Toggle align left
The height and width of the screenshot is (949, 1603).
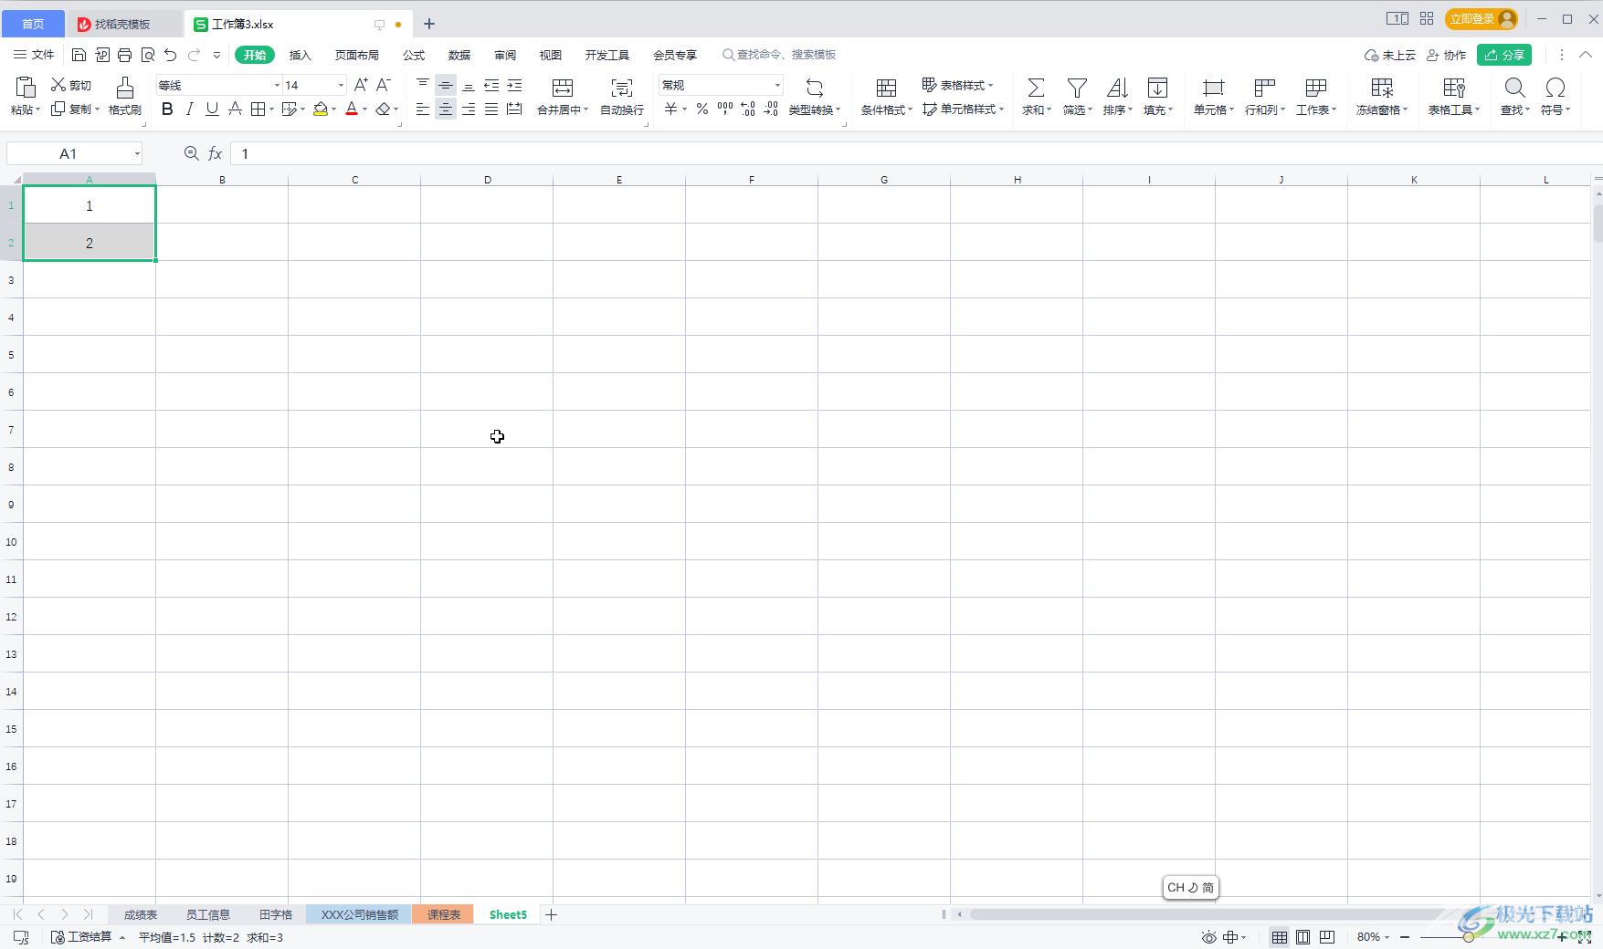pyautogui.click(x=423, y=109)
